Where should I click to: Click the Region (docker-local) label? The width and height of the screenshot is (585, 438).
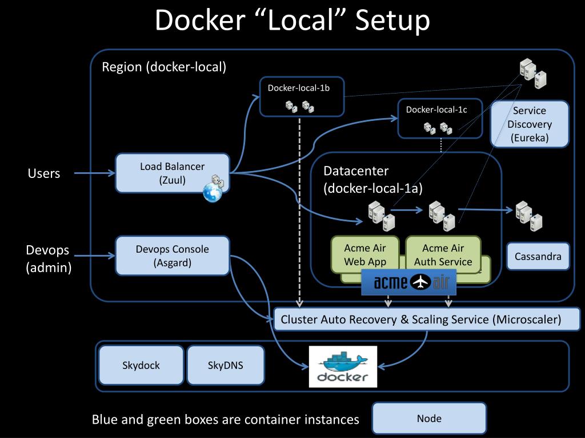click(164, 67)
